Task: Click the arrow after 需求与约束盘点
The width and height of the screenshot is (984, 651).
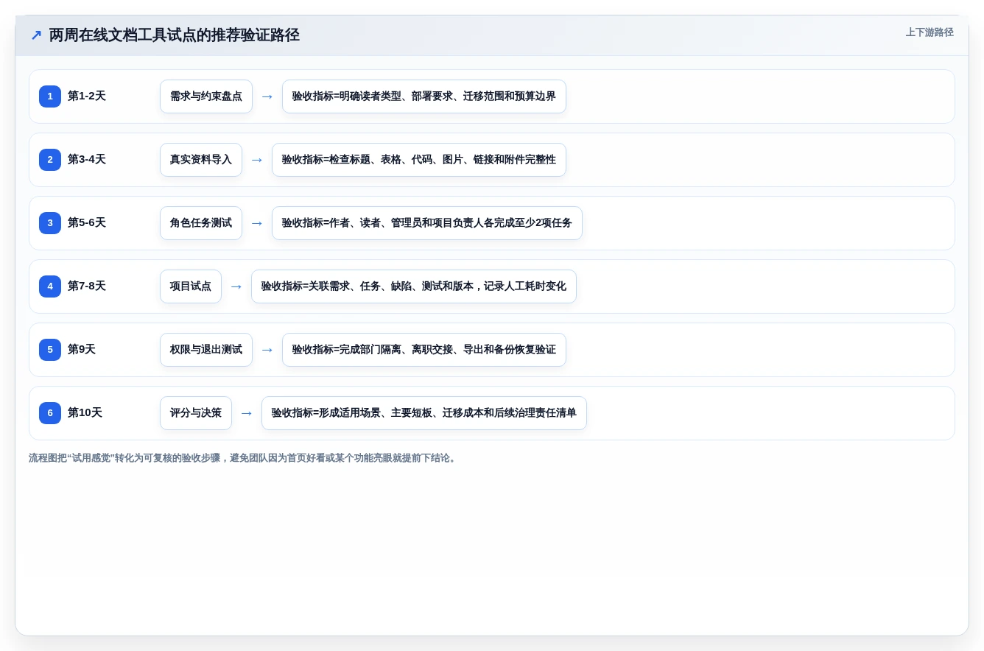Action: coord(267,96)
